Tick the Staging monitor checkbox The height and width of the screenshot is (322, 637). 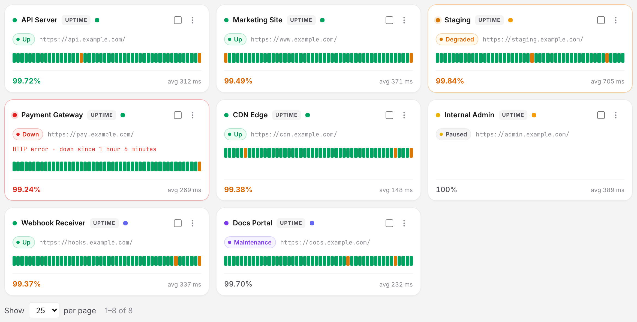(601, 20)
